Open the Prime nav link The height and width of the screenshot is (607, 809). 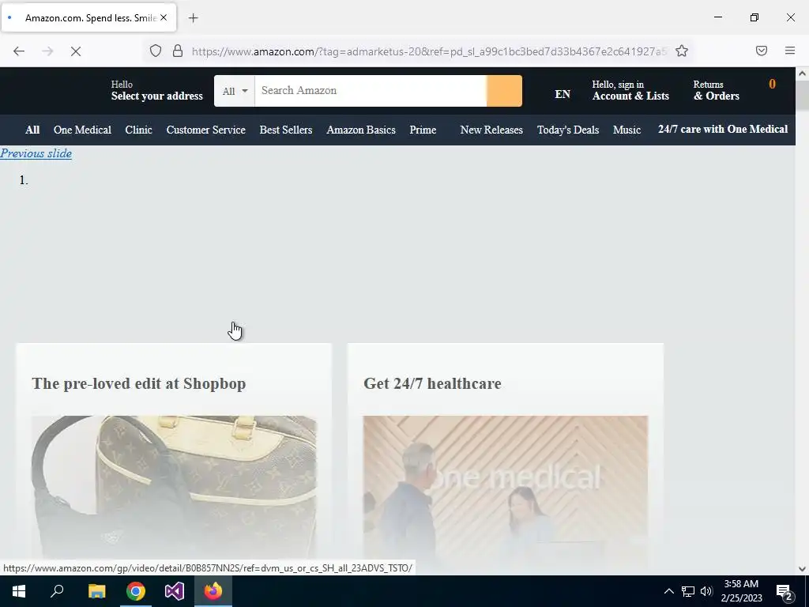(x=423, y=130)
